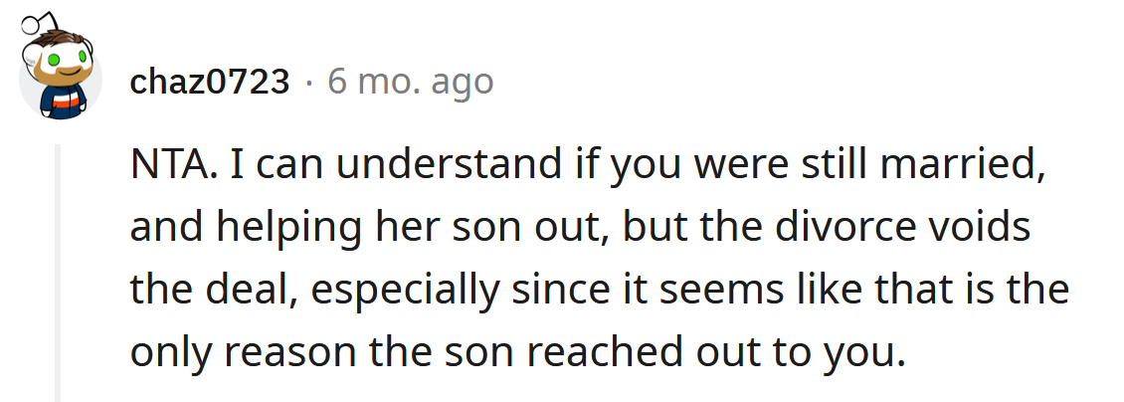The height and width of the screenshot is (402, 1124).
Task: Click the chaz0723 Snoo avatar
Action: [x=60, y=70]
